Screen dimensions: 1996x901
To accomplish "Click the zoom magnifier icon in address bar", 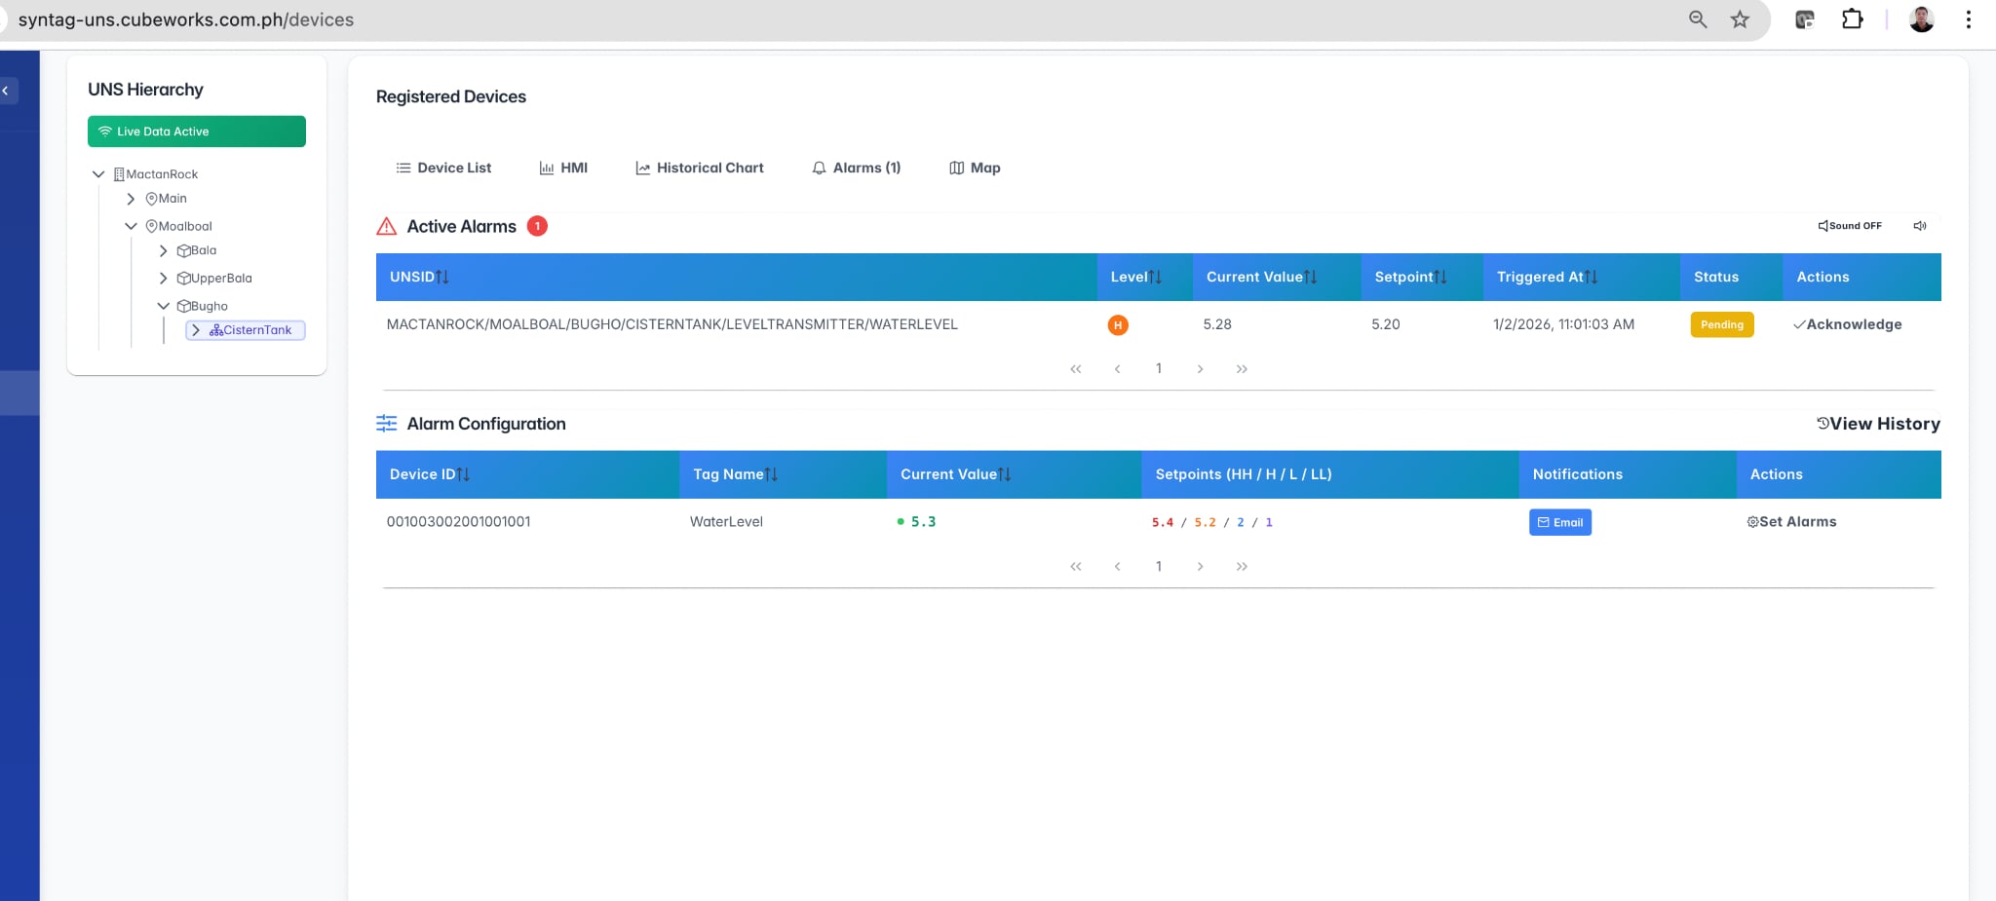I will point(1698,19).
